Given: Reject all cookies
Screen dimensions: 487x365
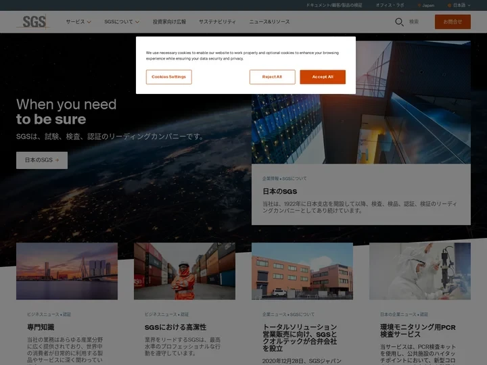Looking at the screenshot, I should (x=272, y=77).
